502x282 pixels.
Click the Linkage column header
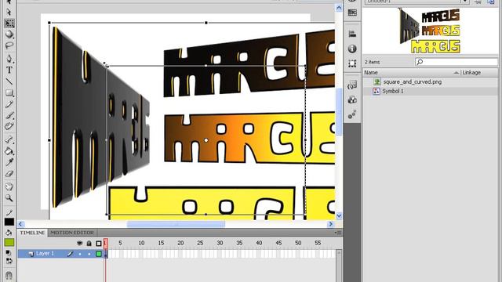pos(471,73)
